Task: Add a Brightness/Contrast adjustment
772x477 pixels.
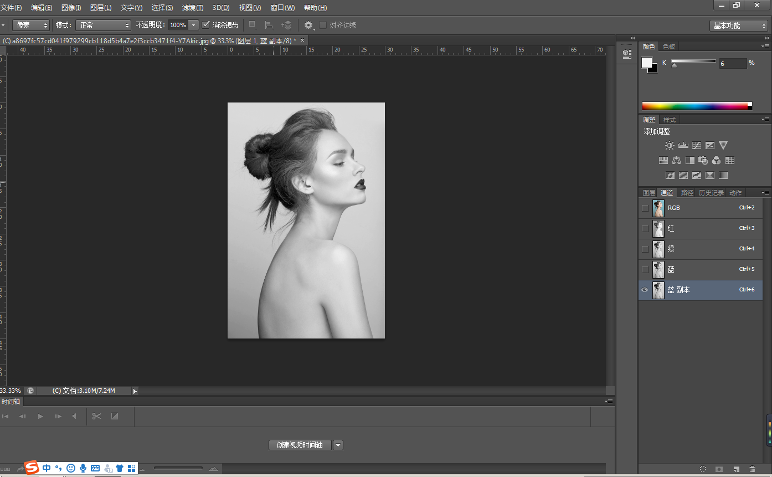Action: pos(670,146)
